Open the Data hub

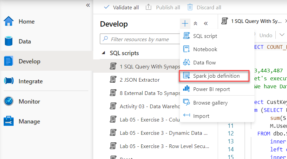pos(46,41)
